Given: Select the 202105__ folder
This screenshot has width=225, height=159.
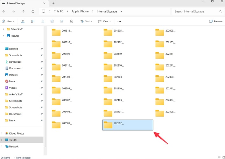Looking at the screenshot, I should (165, 44).
